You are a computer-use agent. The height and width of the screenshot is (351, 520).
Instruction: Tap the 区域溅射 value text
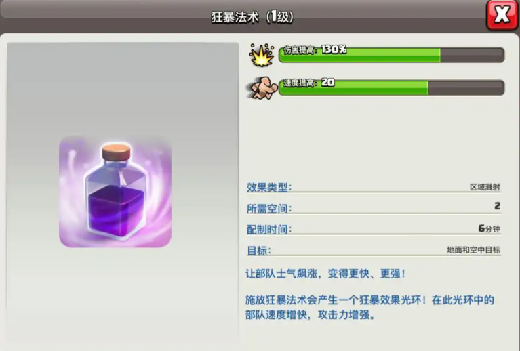tap(485, 187)
